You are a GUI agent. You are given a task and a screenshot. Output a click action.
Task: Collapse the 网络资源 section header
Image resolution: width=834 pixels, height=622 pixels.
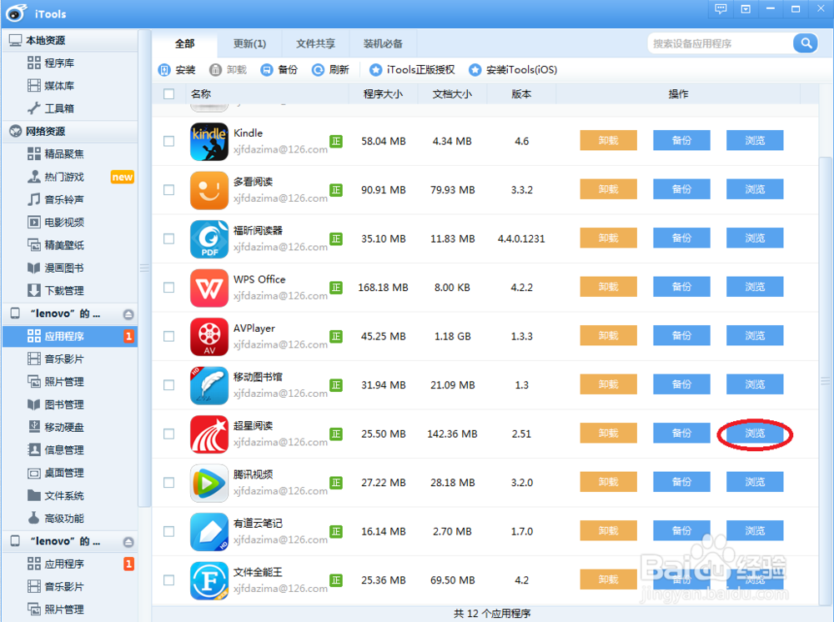click(70, 131)
